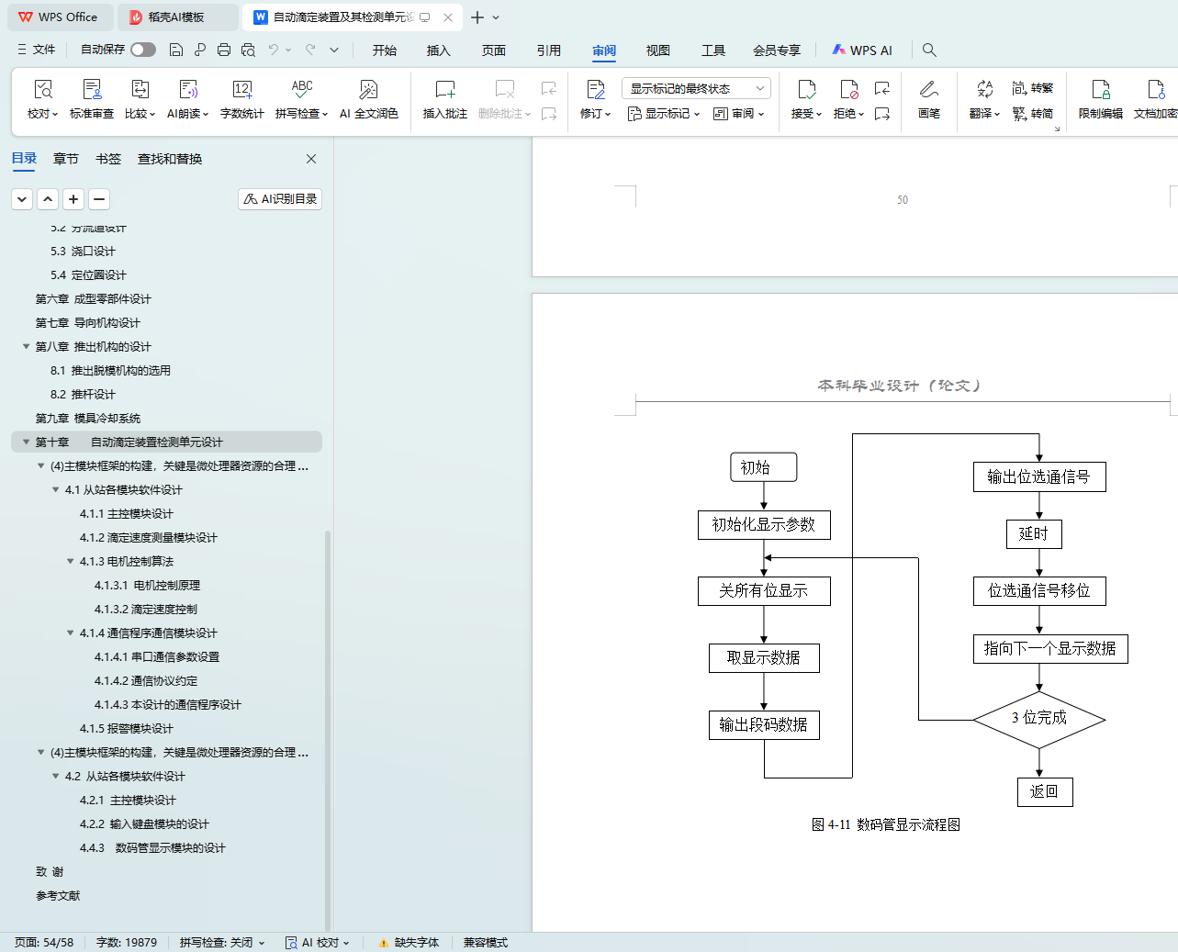1178x952 pixels.
Task: Click the 字数统计 word count icon
Action: point(241,90)
